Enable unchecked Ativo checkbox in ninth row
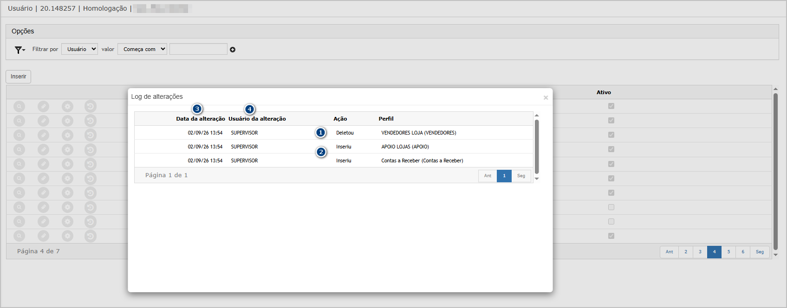 point(611,222)
